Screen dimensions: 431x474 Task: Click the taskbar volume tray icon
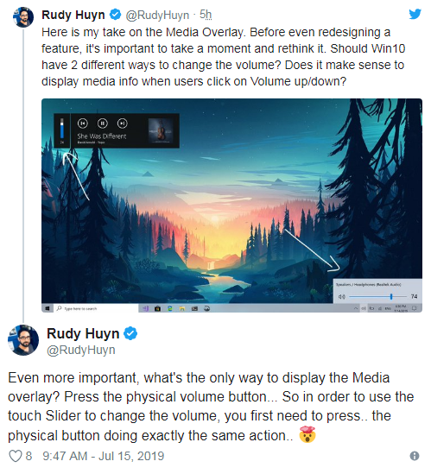click(364, 308)
